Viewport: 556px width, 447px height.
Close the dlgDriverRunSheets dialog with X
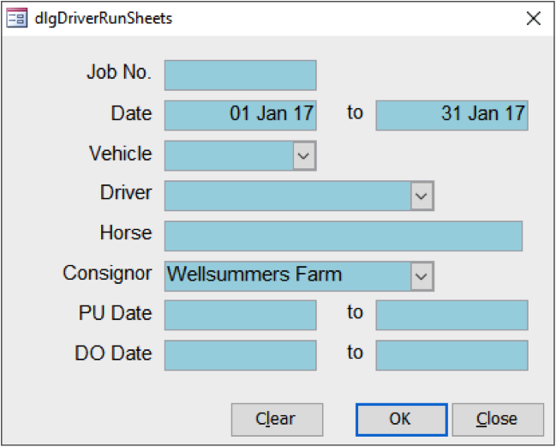[x=534, y=18]
